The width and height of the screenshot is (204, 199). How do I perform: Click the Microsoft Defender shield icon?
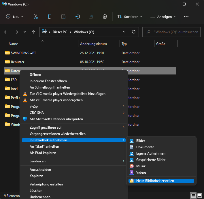[25, 119]
